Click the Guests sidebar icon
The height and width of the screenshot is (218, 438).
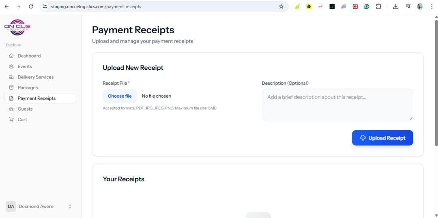coord(11,109)
